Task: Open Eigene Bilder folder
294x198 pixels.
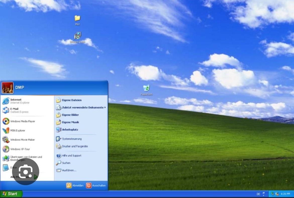Action: tap(81, 115)
